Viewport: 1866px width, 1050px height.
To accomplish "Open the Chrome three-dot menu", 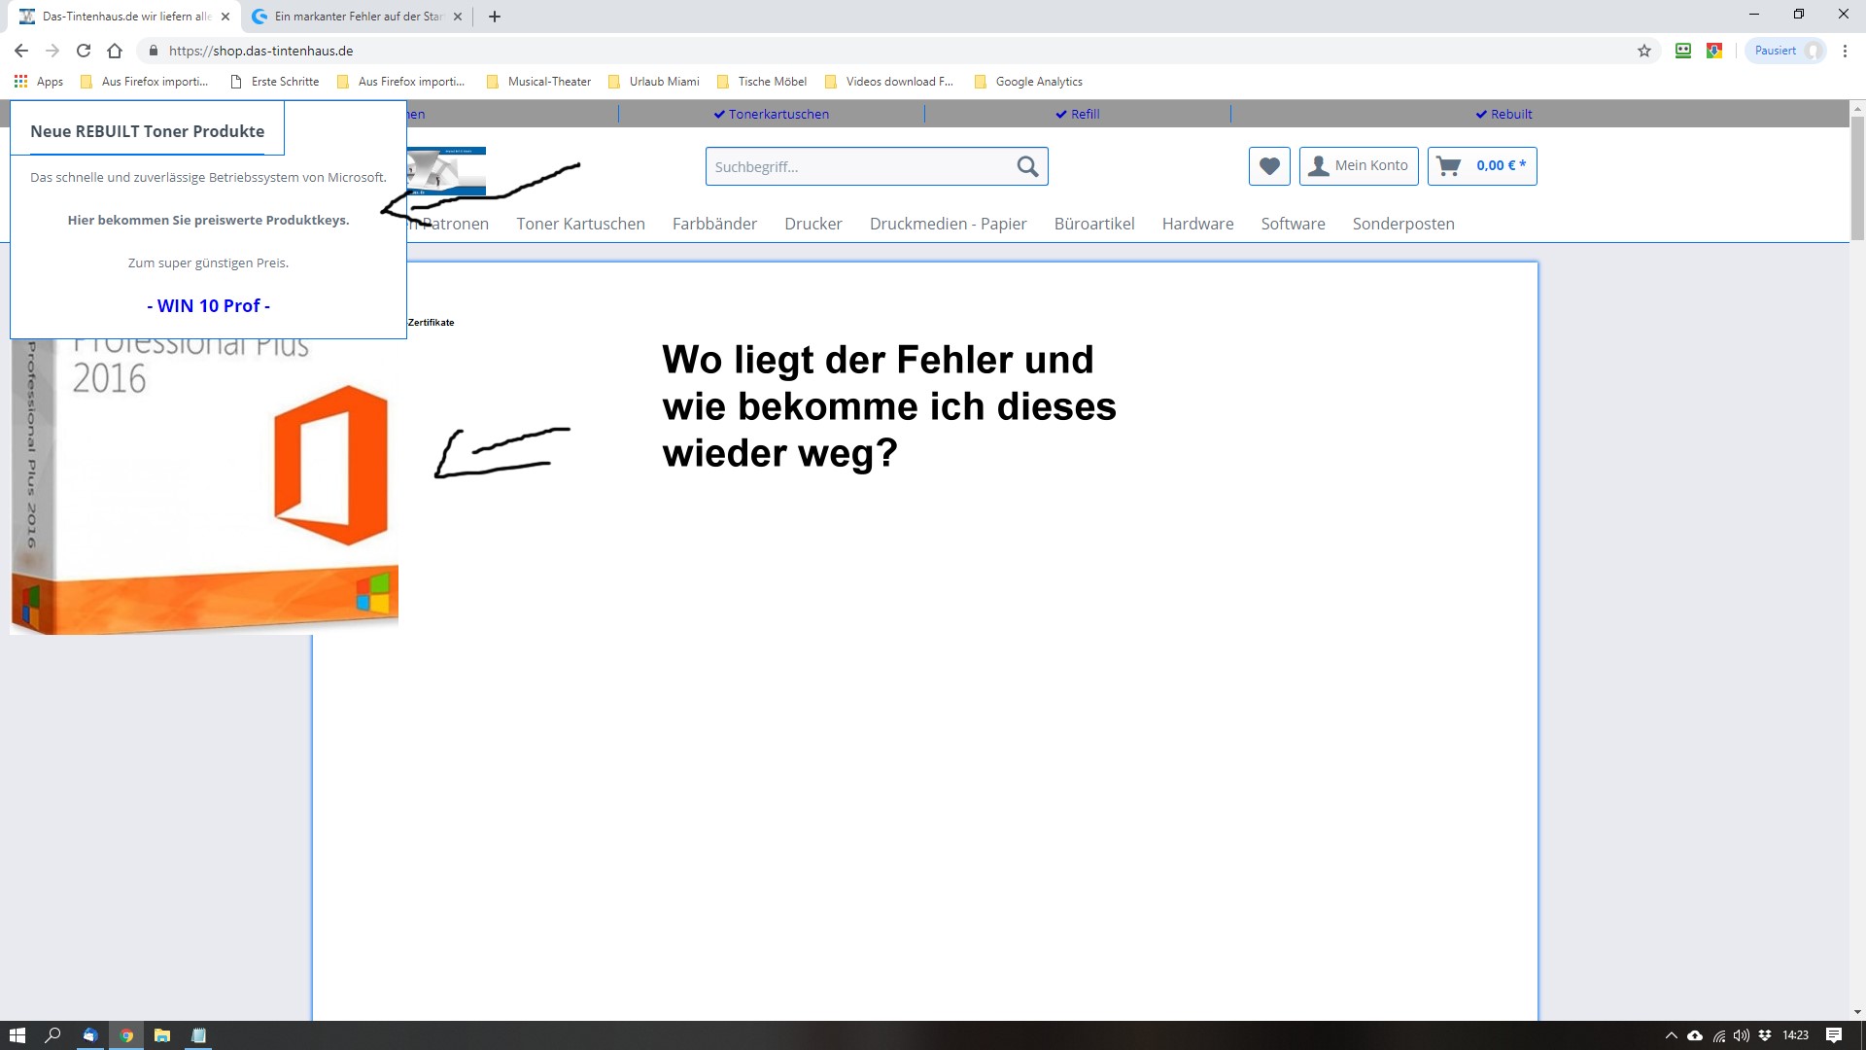I will (x=1845, y=51).
